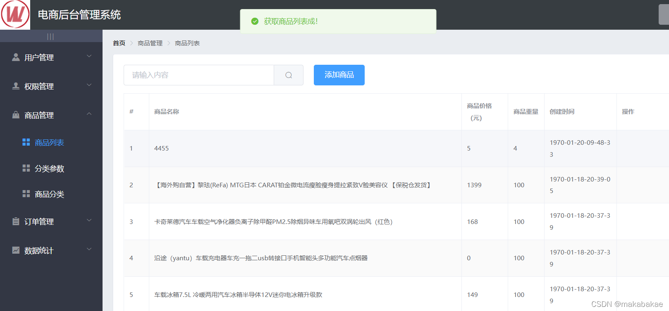Viewport: 669px width, 311px height.
Task: Click price 0 in the 沿途 row
Action: point(469,258)
